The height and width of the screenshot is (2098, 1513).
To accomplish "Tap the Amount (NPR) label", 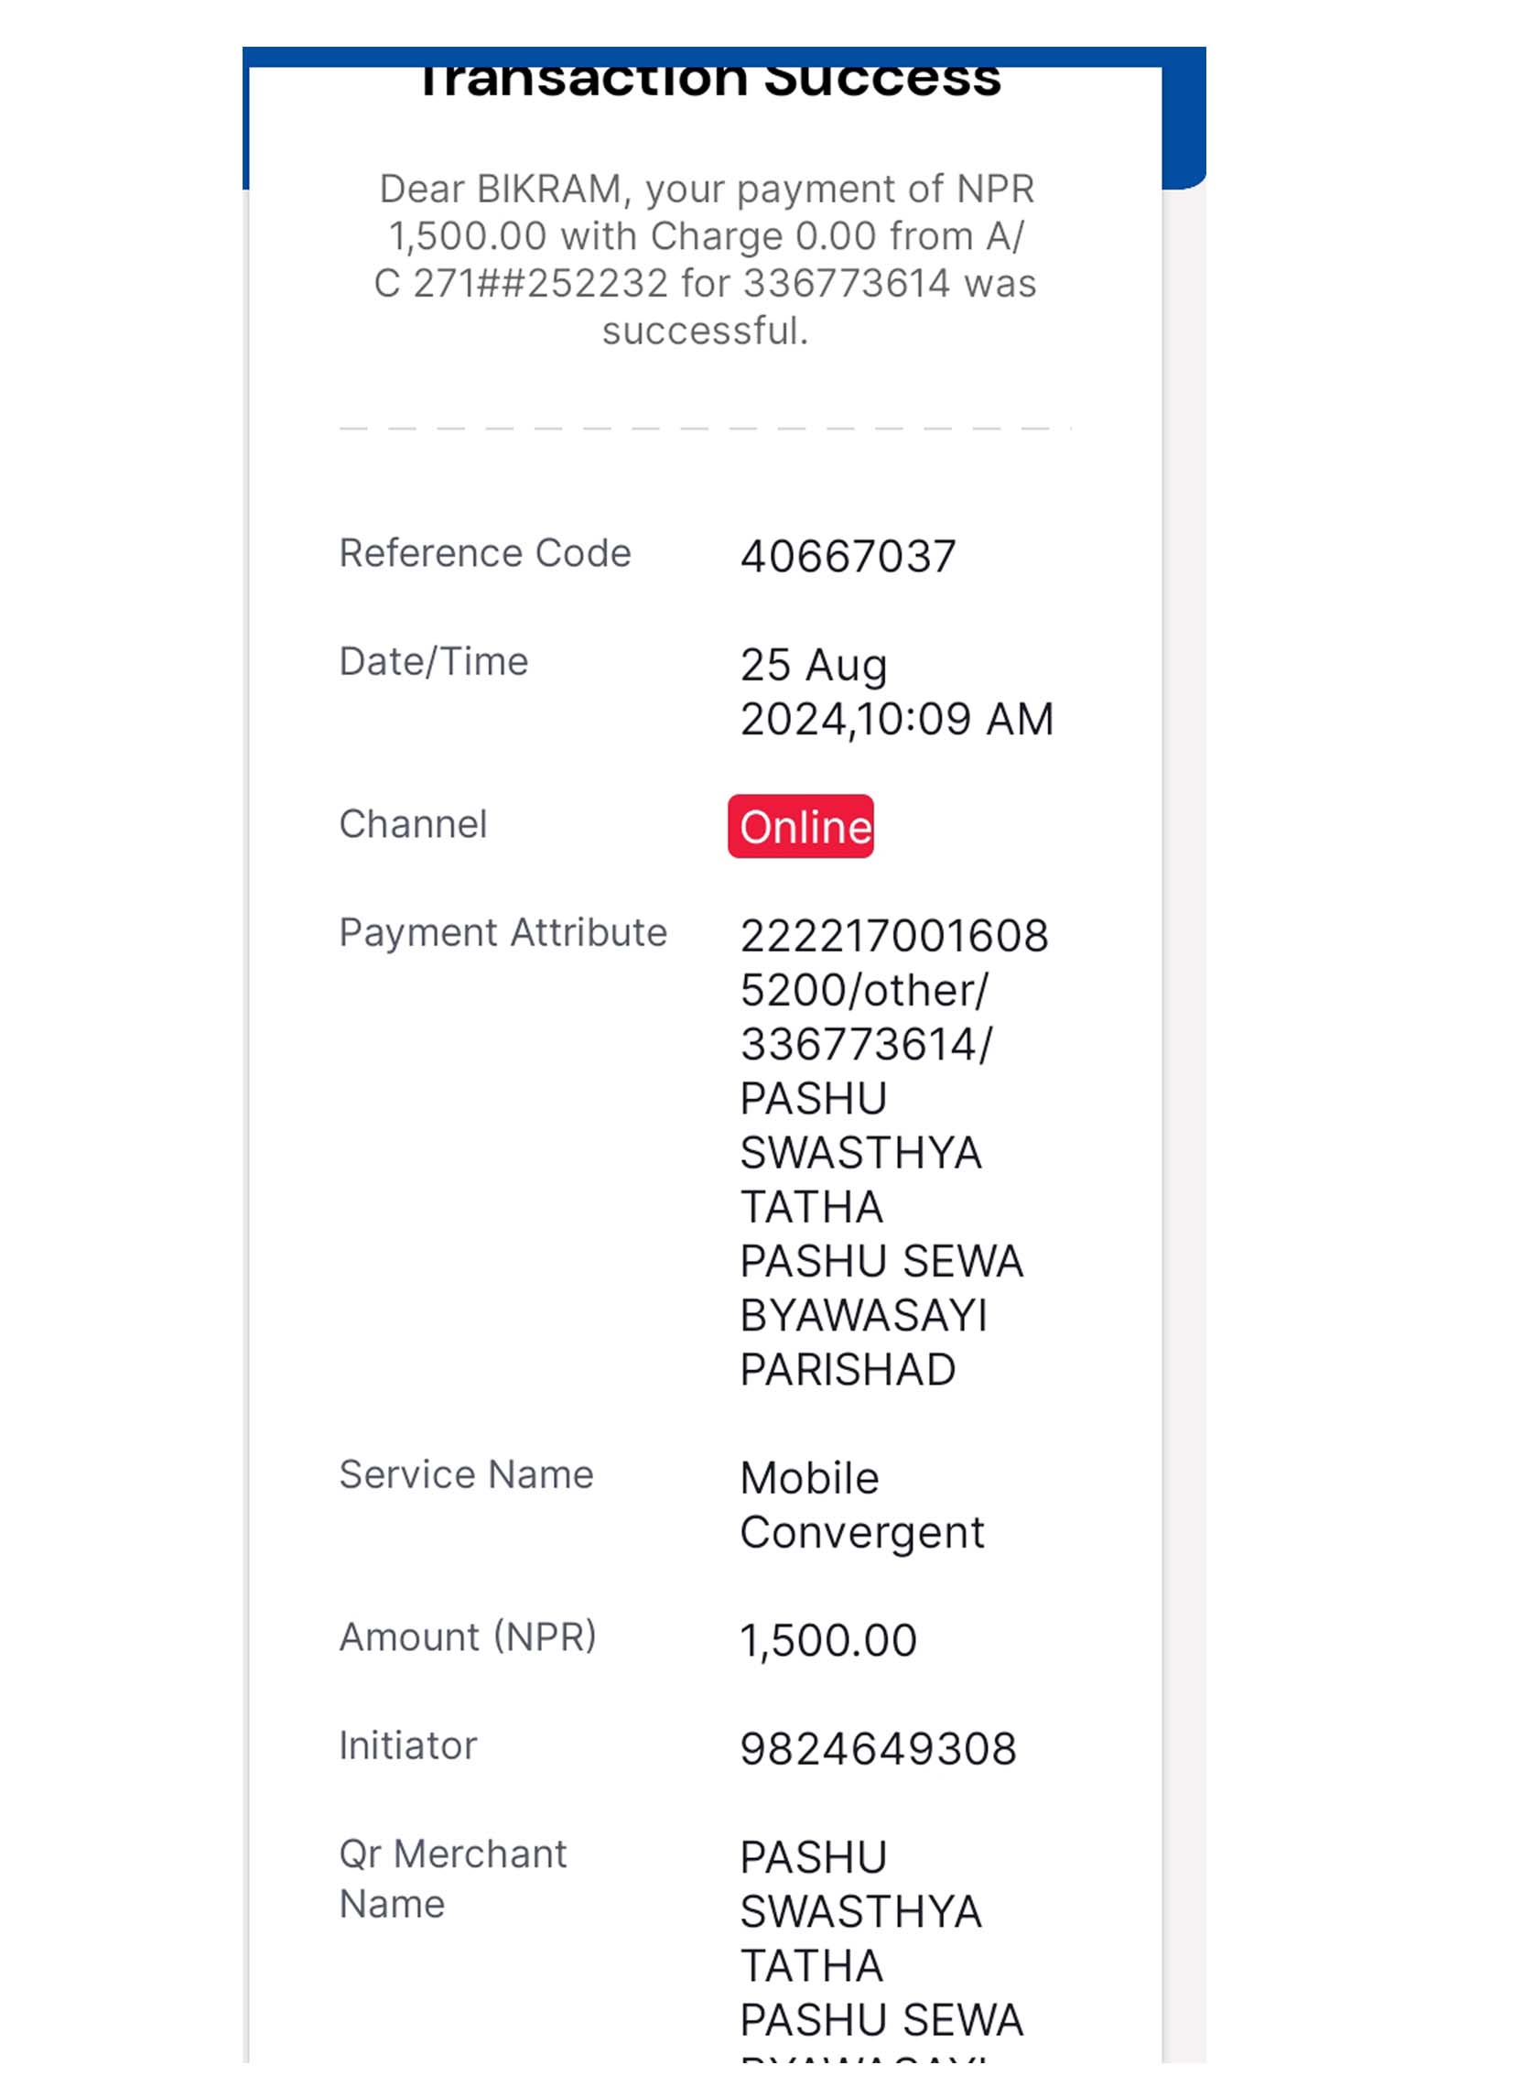I will pos(468,1637).
